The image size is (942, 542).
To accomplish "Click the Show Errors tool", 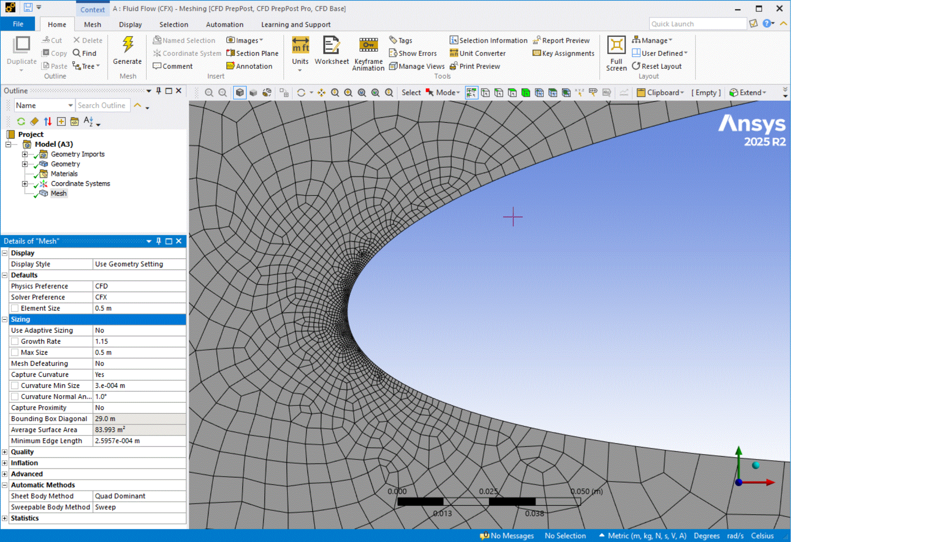I will (x=413, y=53).
